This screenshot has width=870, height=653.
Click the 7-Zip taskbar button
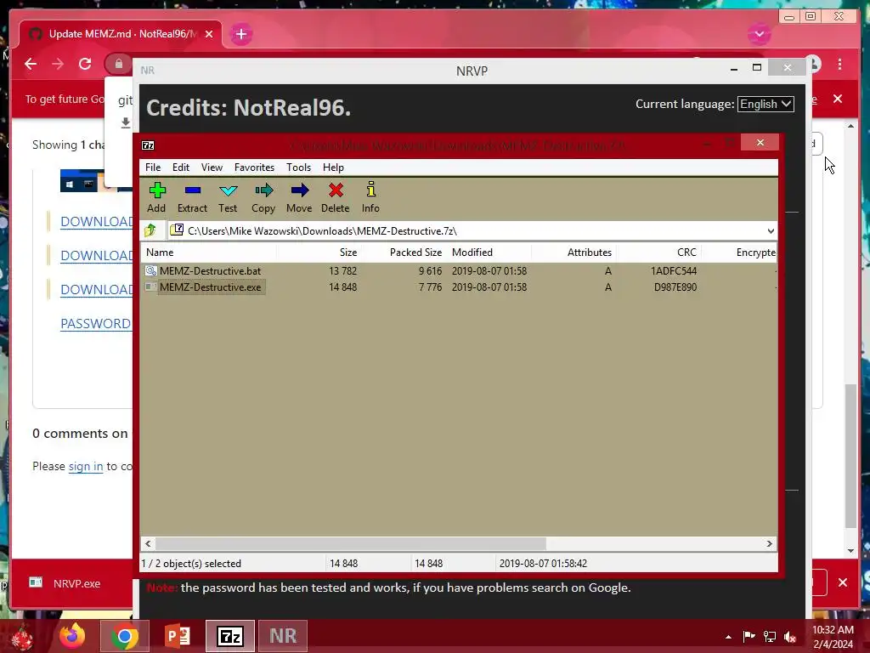click(229, 636)
